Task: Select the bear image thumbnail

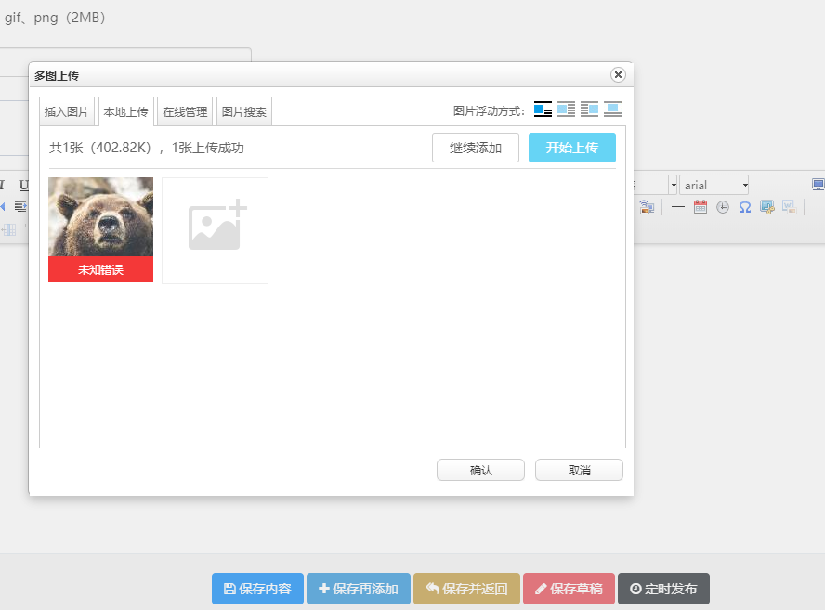Action: [100, 217]
